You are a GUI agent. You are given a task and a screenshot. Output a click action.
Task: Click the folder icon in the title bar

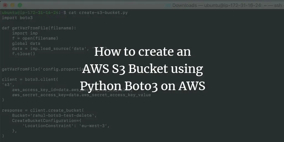point(168,6)
